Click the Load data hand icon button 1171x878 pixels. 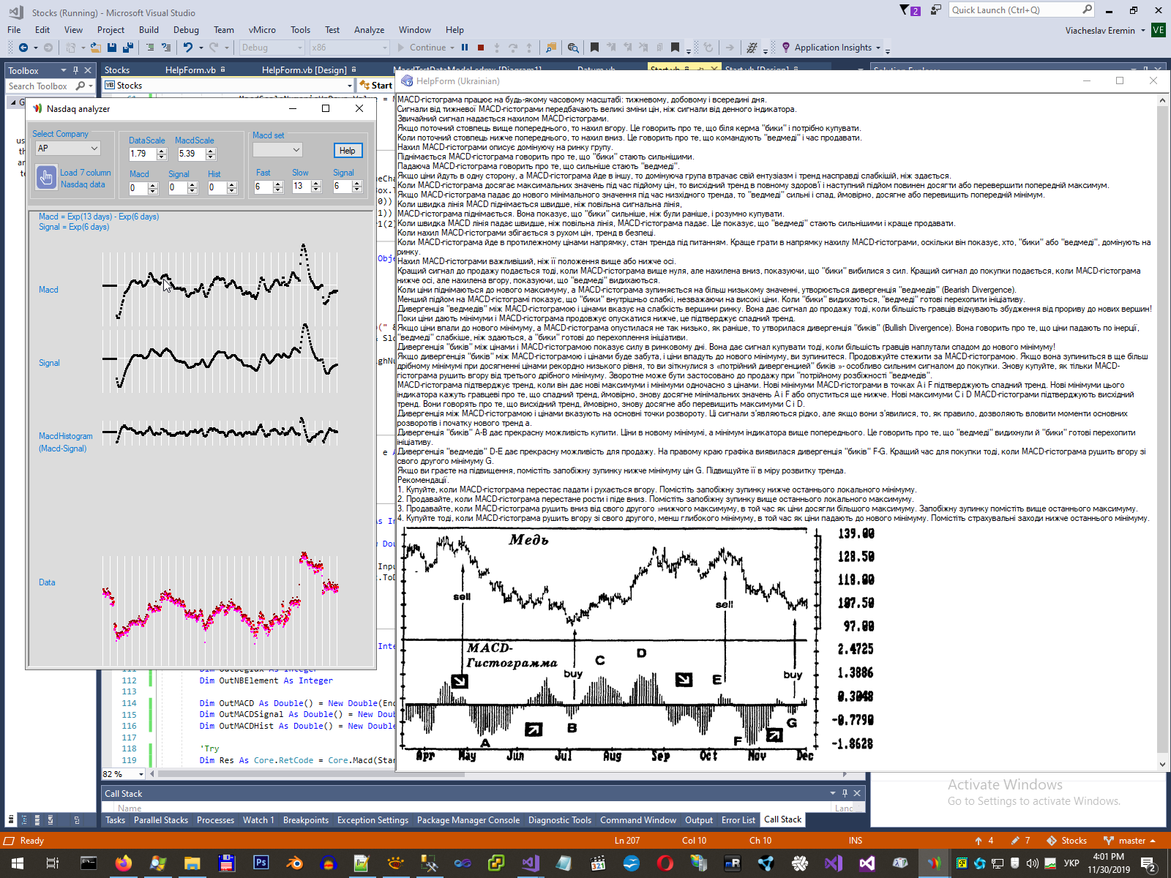47,177
